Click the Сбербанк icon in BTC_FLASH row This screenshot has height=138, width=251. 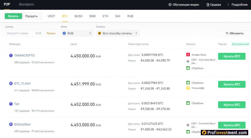188,83
